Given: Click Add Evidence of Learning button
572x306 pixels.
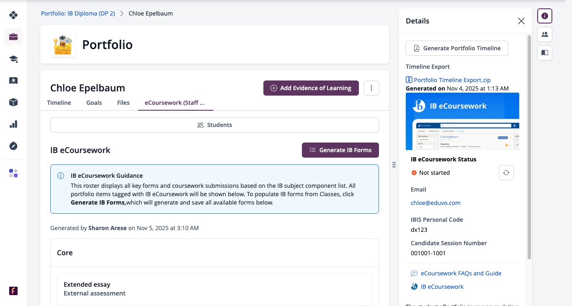Looking at the screenshot, I should click(x=311, y=88).
